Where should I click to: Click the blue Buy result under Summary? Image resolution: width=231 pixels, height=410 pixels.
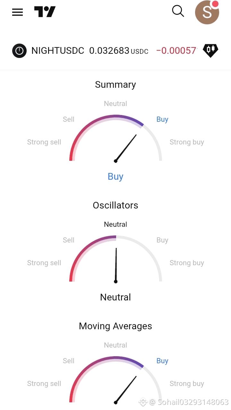pos(116,176)
